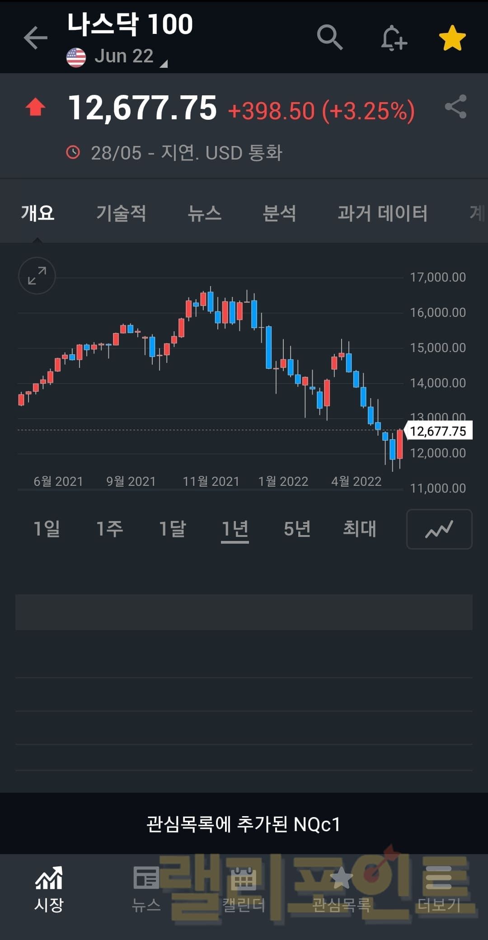Tap the US flag icon
This screenshot has height=940, width=488.
pyautogui.click(x=76, y=57)
